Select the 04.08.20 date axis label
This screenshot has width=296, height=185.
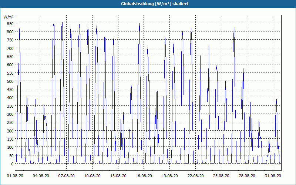41,176
